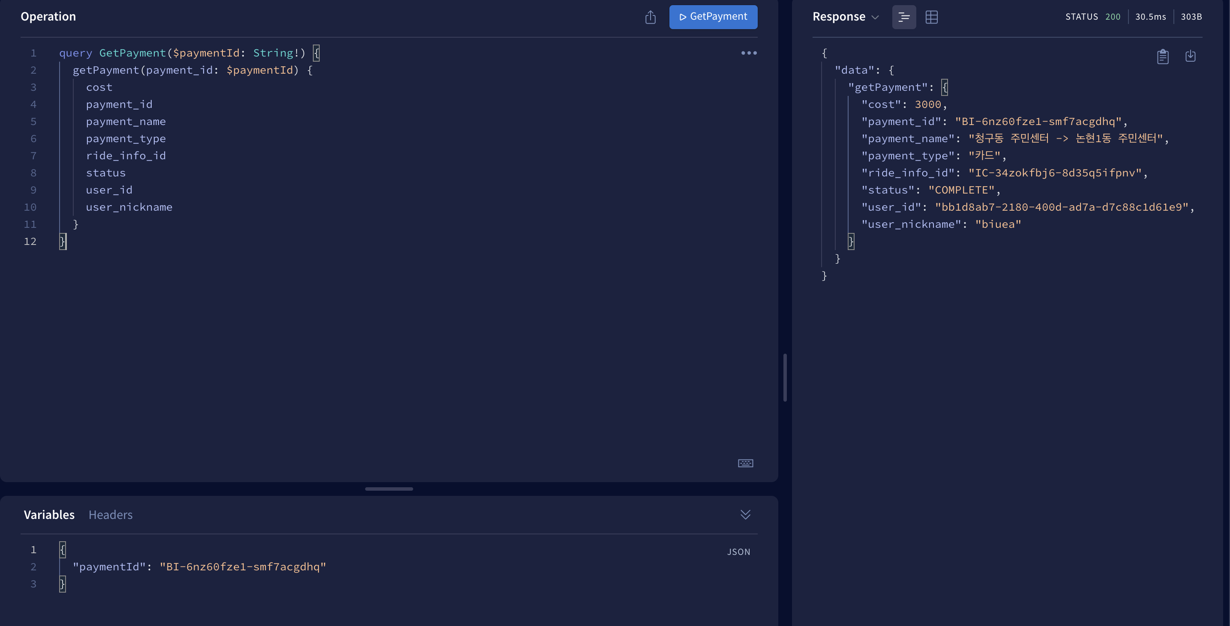This screenshot has height=626, width=1230.
Task: Open the Response dropdown chevron
Action: [x=875, y=17]
